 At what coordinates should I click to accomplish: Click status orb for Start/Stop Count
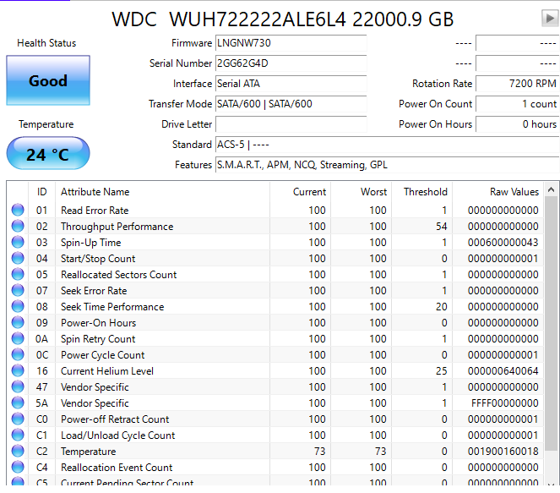[x=18, y=258]
